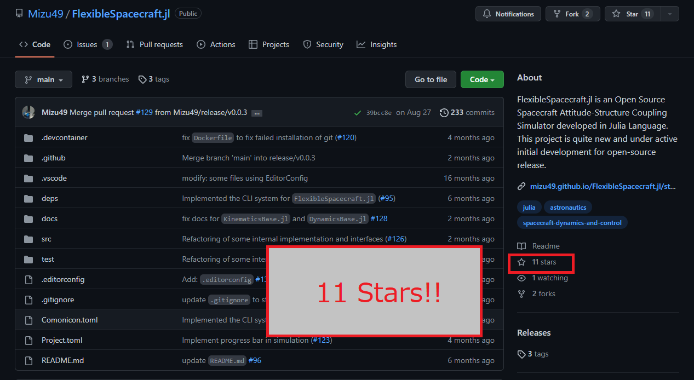Viewport: 694px width, 380px height.
Task: Click Go to file button
Action: (431, 79)
